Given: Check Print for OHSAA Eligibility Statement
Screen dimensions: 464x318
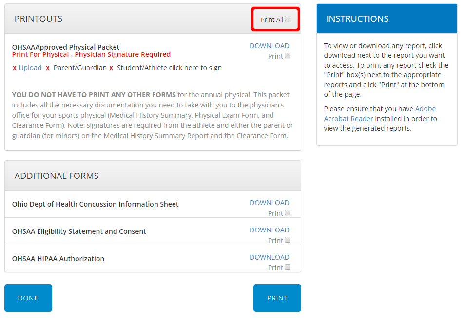Looking at the screenshot, I should tap(288, 240).
